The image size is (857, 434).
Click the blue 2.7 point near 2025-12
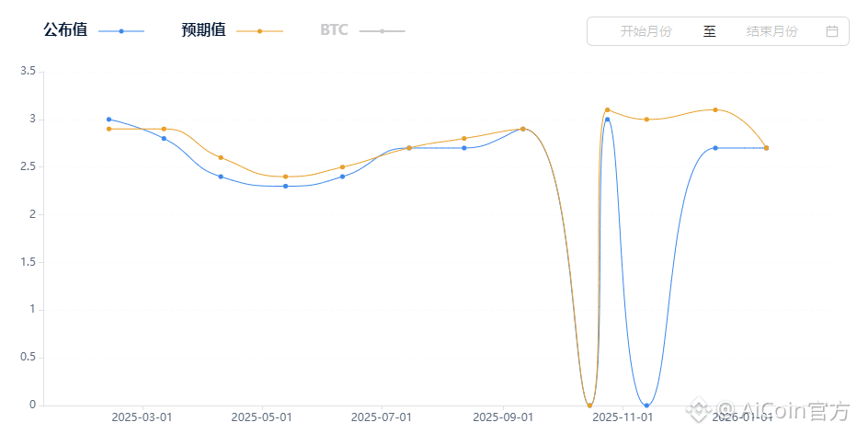tap(715, 148)
